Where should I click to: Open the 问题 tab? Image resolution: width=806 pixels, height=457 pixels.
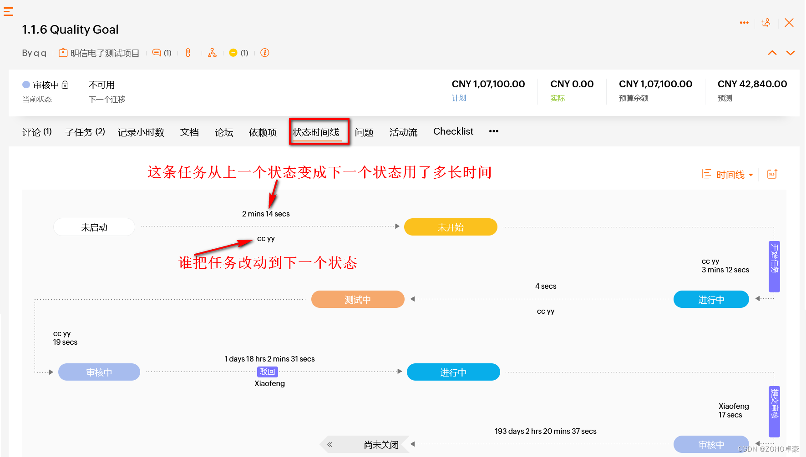pyautogui.click(x=364, y=132)
